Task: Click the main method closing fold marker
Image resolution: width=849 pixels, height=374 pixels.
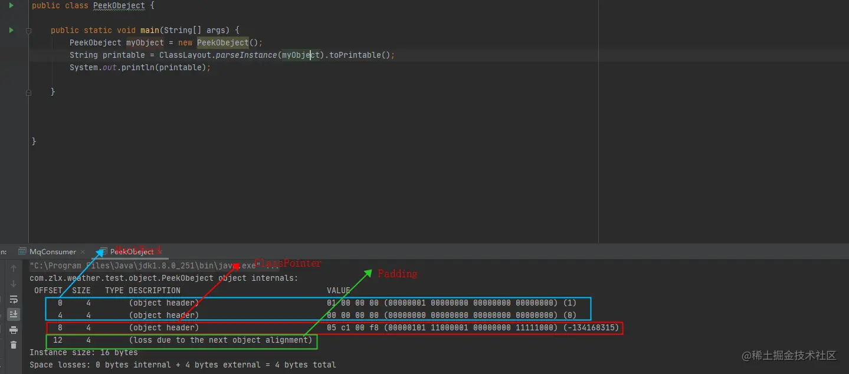Action: 28,93
